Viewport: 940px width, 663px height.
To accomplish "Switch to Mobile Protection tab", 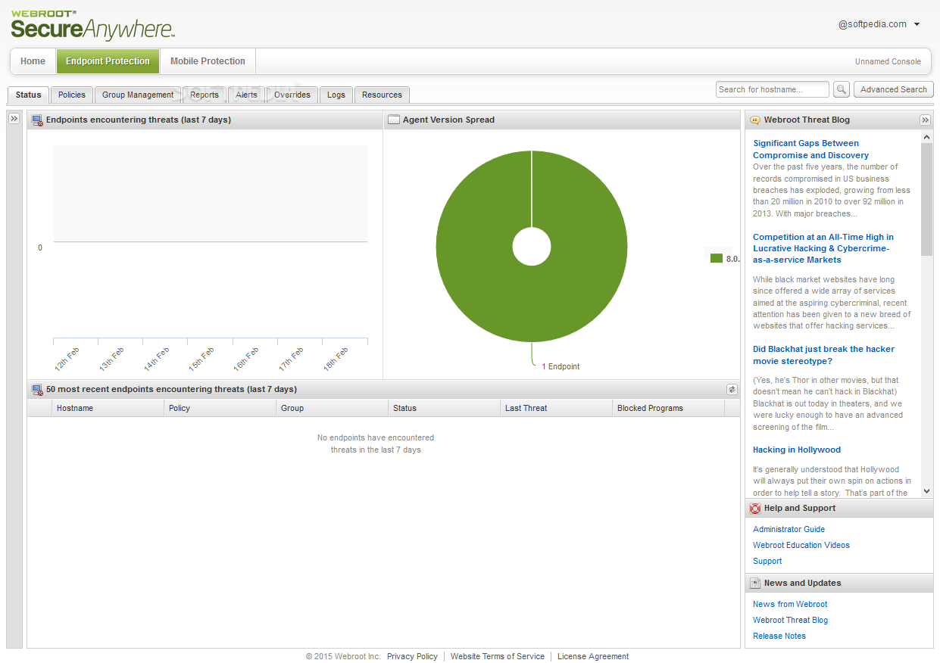I will 208,61.
